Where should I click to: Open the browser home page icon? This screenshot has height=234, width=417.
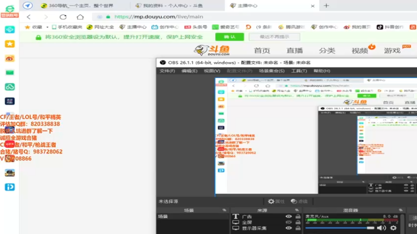80,17
